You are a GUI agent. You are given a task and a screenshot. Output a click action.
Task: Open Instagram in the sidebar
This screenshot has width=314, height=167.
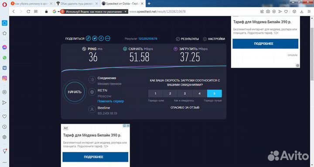click(x=4, y=78)
